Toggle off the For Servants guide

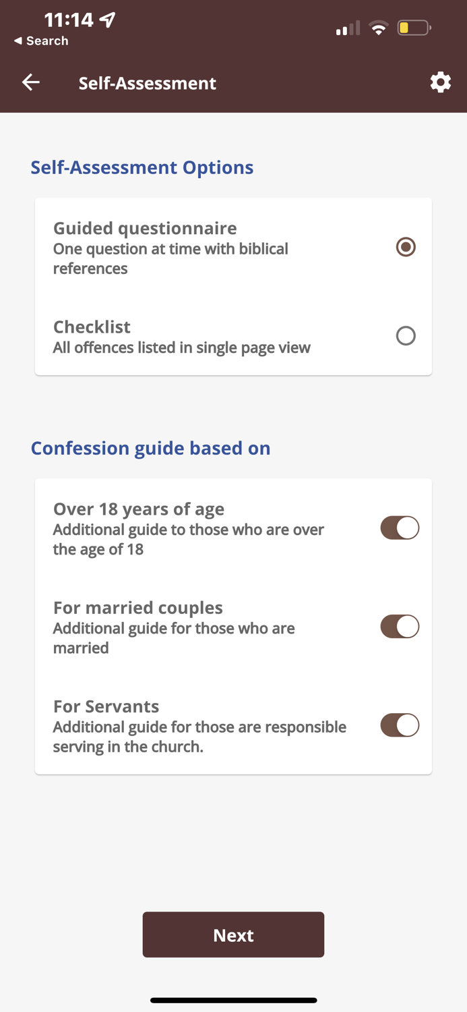tap(400, 725)
